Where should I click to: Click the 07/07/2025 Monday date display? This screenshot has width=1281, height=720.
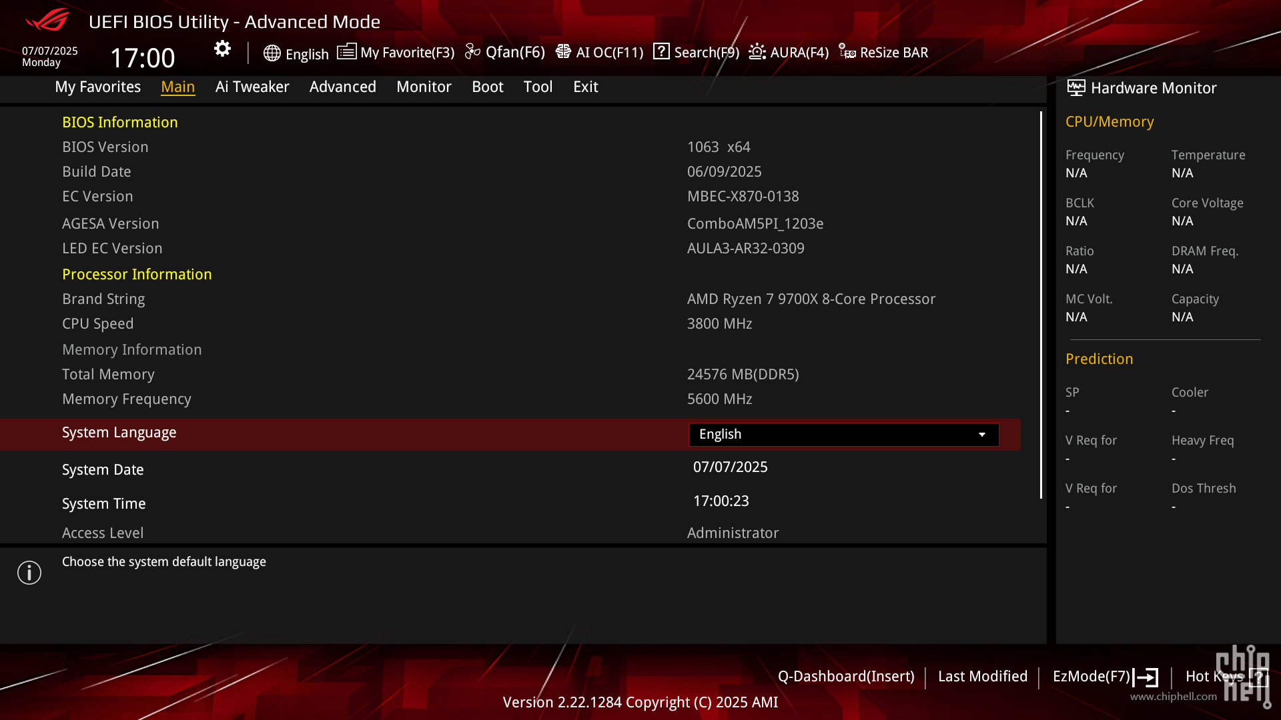(49, 56)
